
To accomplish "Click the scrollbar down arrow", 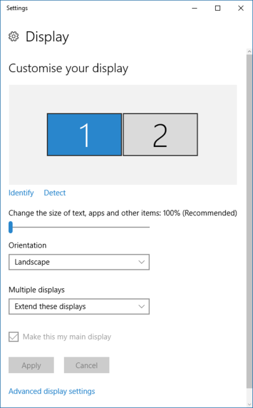I will [249, 404].
